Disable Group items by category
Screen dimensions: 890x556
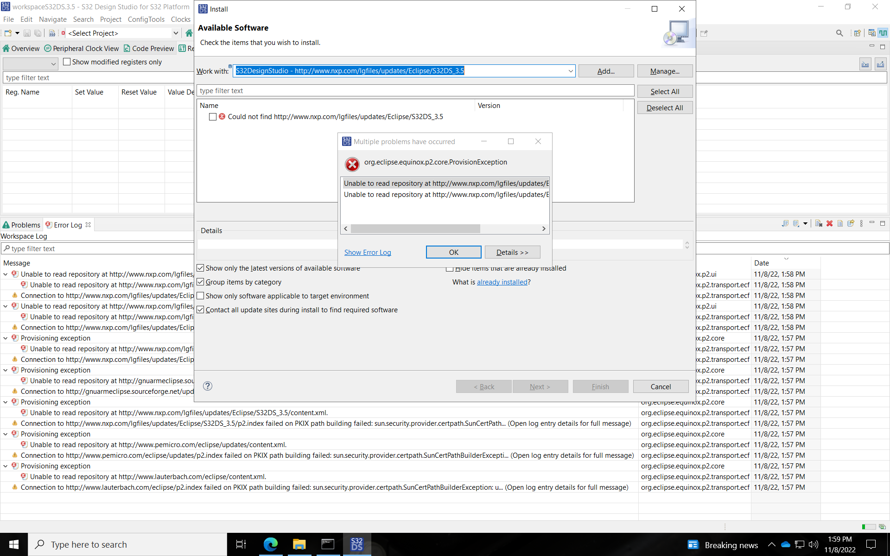pos(200,282)
